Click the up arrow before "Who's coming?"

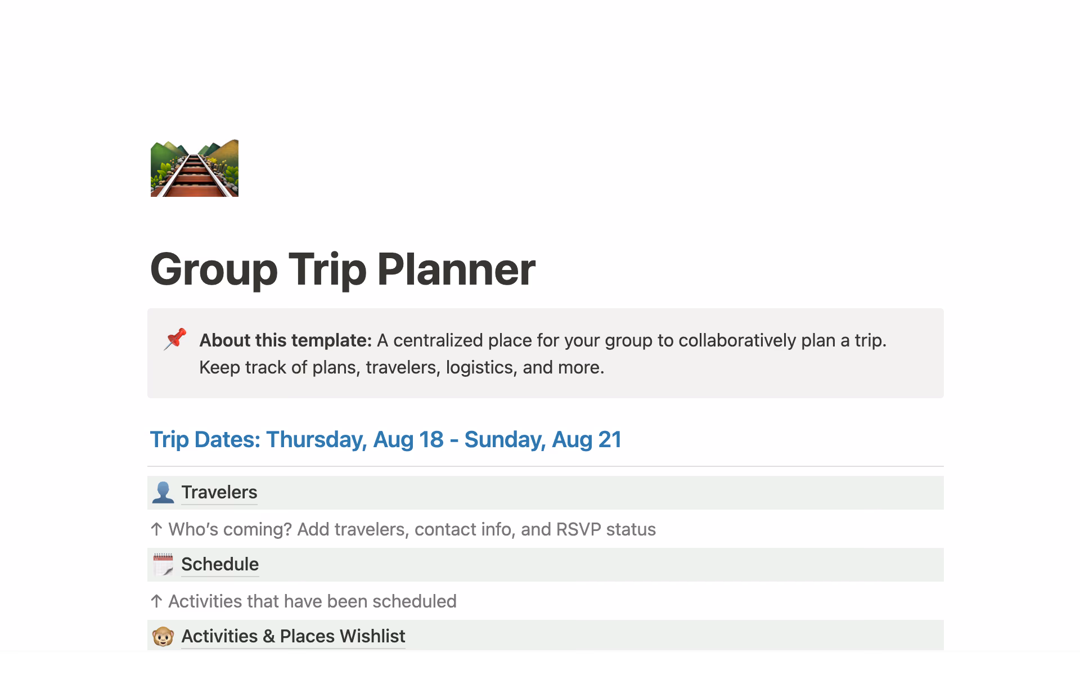(x=157, y=529)
